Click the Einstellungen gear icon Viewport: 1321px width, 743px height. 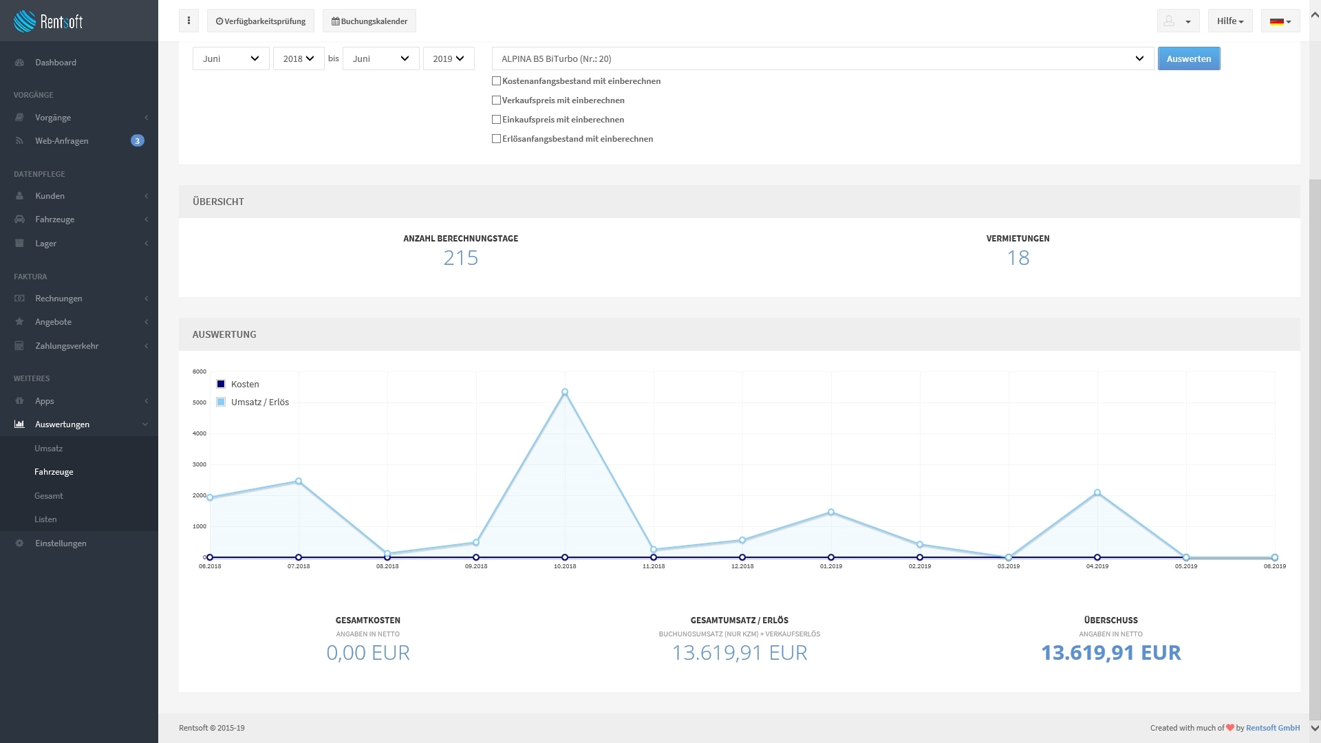(19, 543)
